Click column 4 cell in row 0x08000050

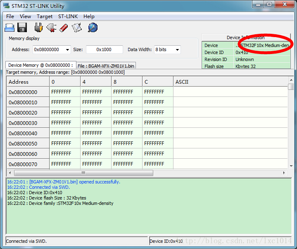click(96, 143)
